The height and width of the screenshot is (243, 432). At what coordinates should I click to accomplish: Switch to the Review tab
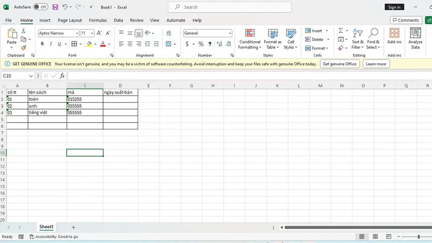pos(137,20)
